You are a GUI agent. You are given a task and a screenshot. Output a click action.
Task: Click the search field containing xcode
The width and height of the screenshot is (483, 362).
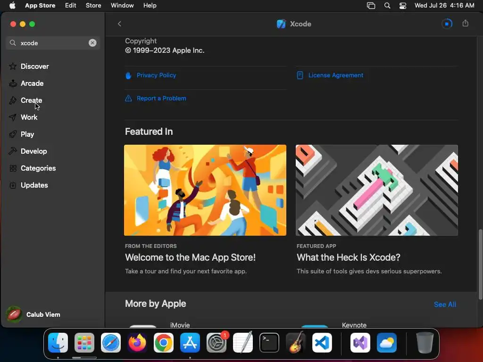53,43
